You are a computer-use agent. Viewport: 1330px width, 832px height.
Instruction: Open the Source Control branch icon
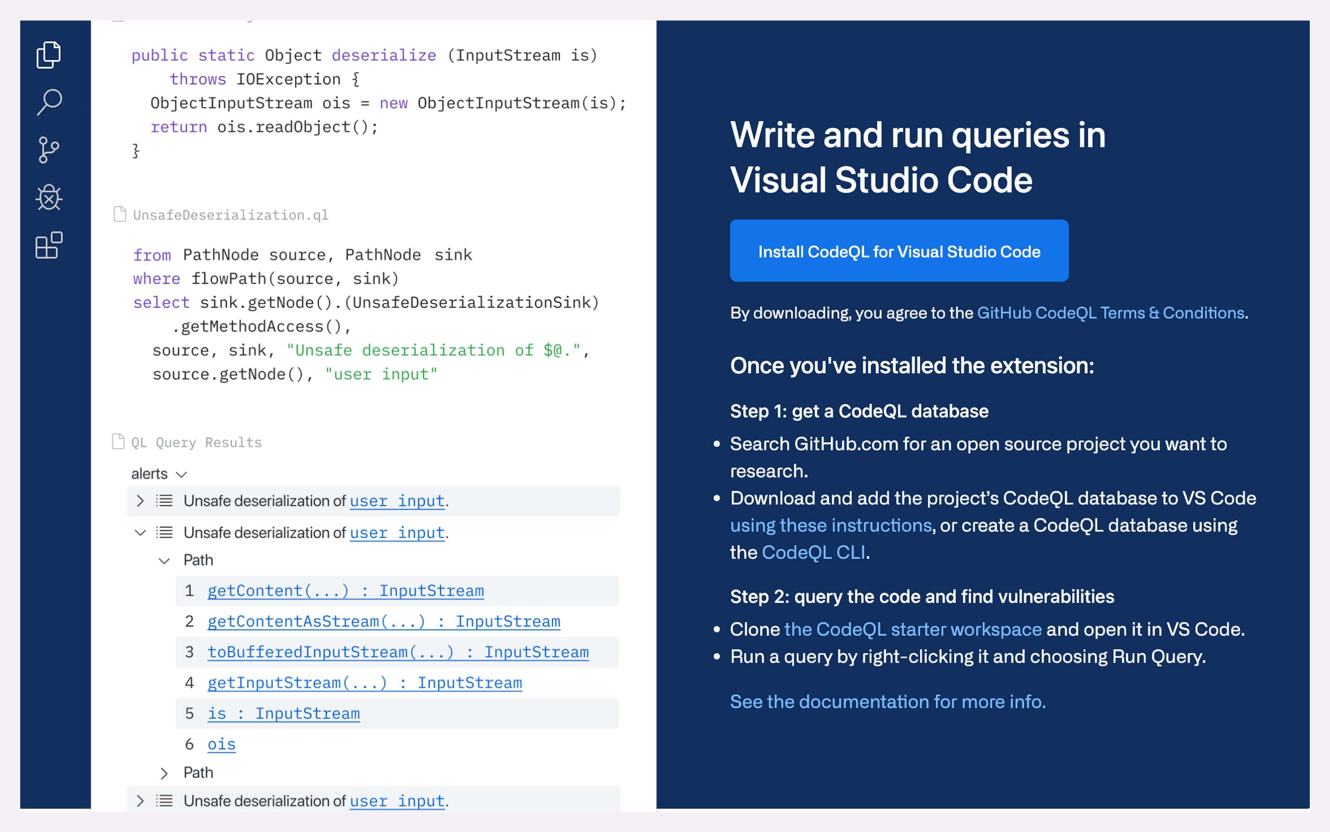[49, 149]
